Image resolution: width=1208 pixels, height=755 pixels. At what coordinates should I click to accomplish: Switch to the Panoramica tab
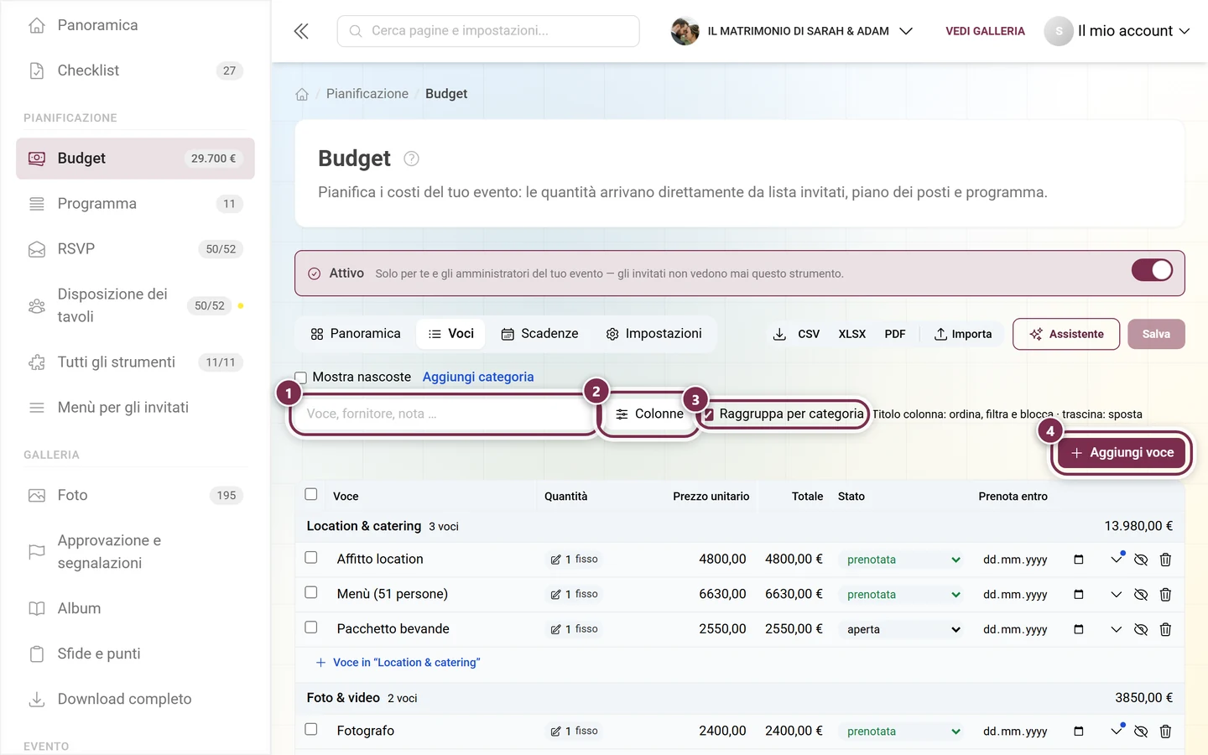(x=356, y=334)
